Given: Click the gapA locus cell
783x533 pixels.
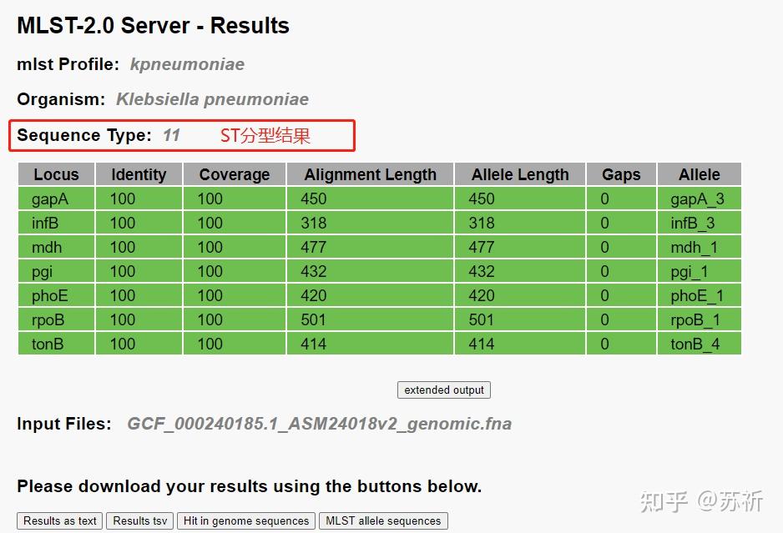Looking at the screenshot, I should coord(57,199).
